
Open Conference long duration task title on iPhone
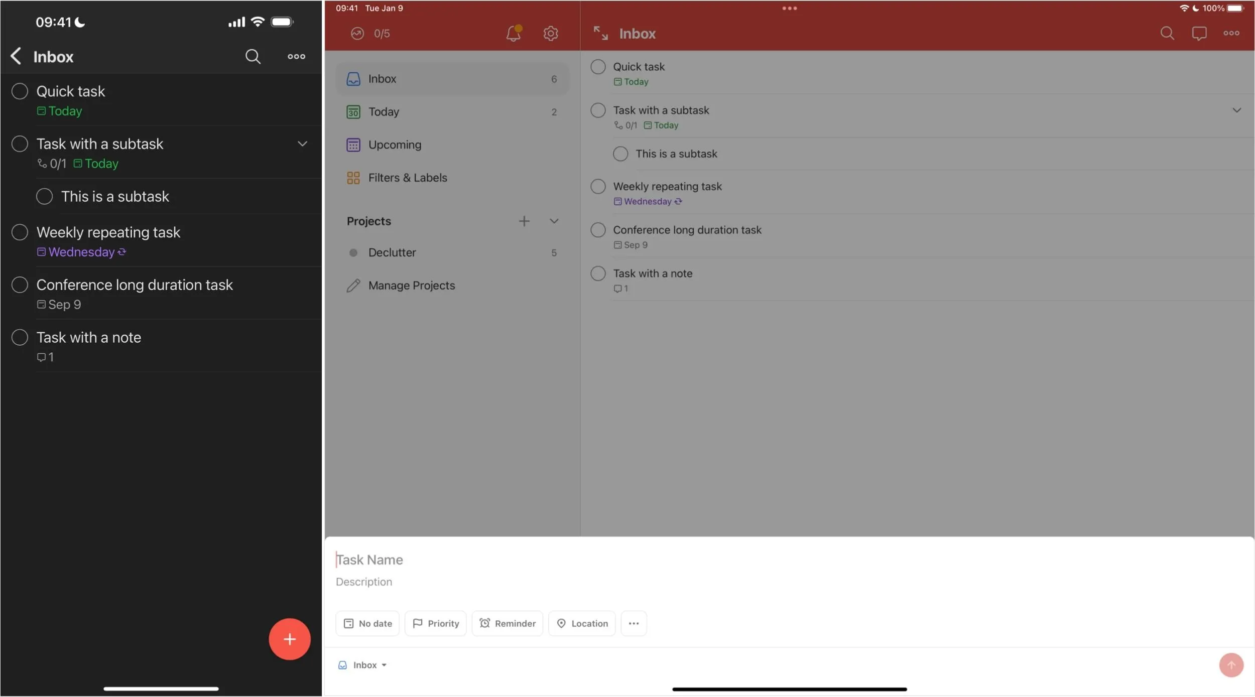pyautogui.click(x=135, y=285)
